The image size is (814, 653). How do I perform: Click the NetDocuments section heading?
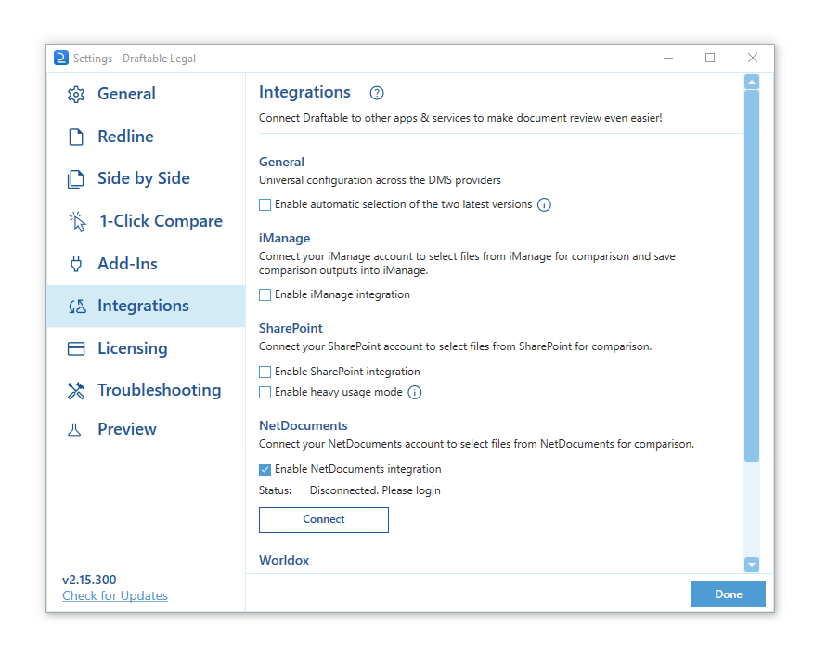pos(304,426)
